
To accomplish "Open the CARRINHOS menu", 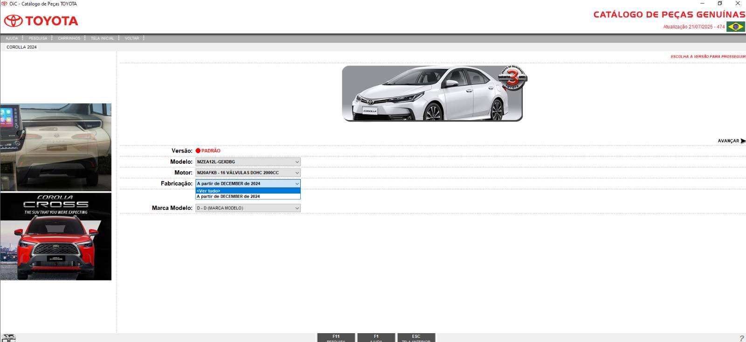I will point(69,38).
